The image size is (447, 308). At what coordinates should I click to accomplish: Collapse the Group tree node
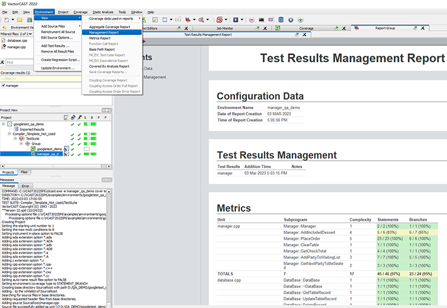point(21,144)
